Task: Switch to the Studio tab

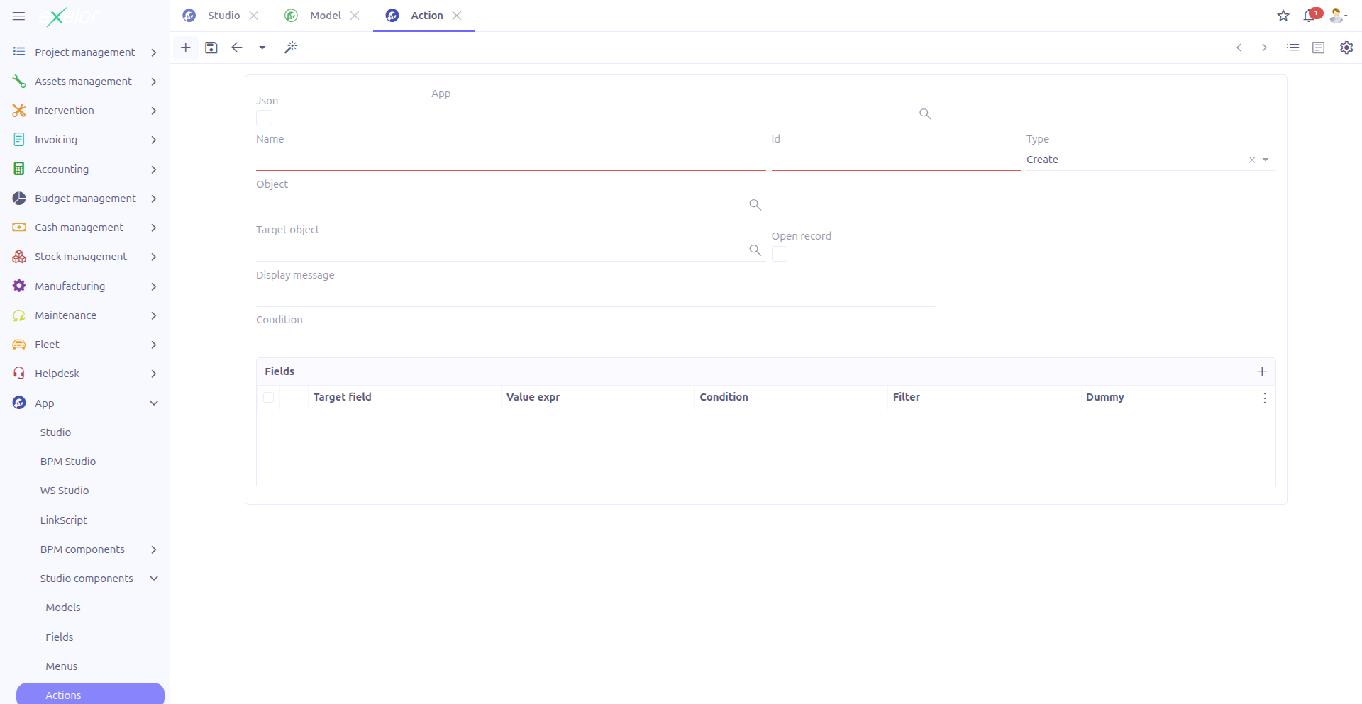Action: tap(224, 15)
